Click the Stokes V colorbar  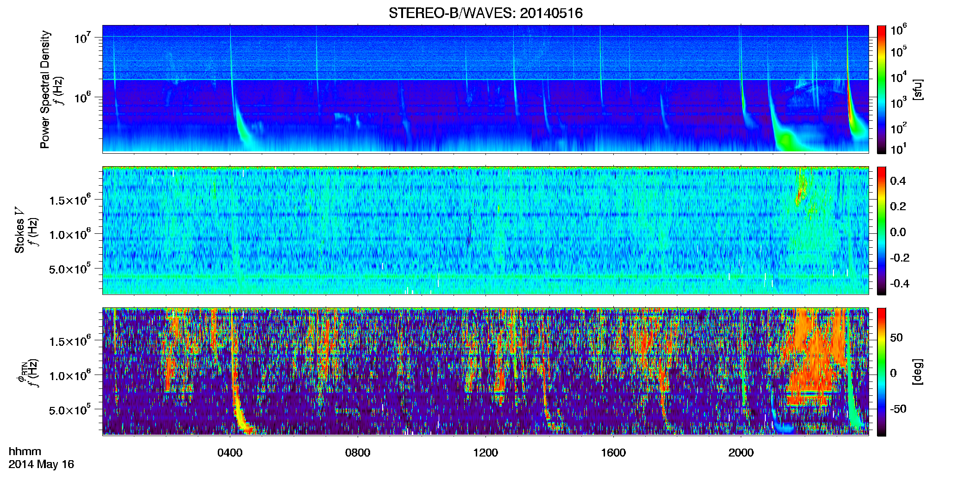[x=882, y=231]
